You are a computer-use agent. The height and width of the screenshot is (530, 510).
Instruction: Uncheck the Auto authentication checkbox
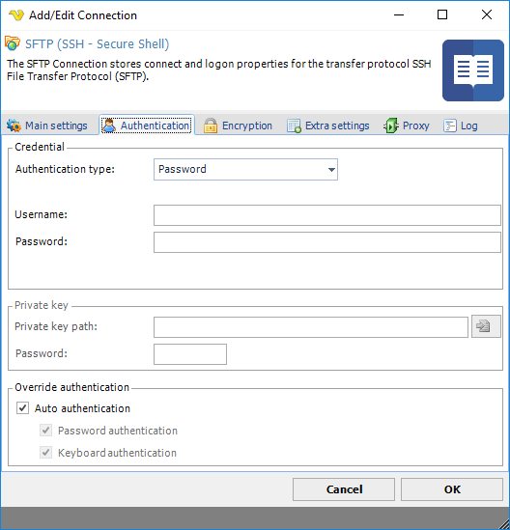(22, 408)
